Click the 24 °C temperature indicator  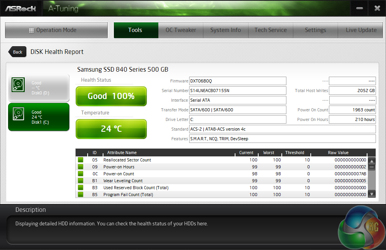[111, 129]
